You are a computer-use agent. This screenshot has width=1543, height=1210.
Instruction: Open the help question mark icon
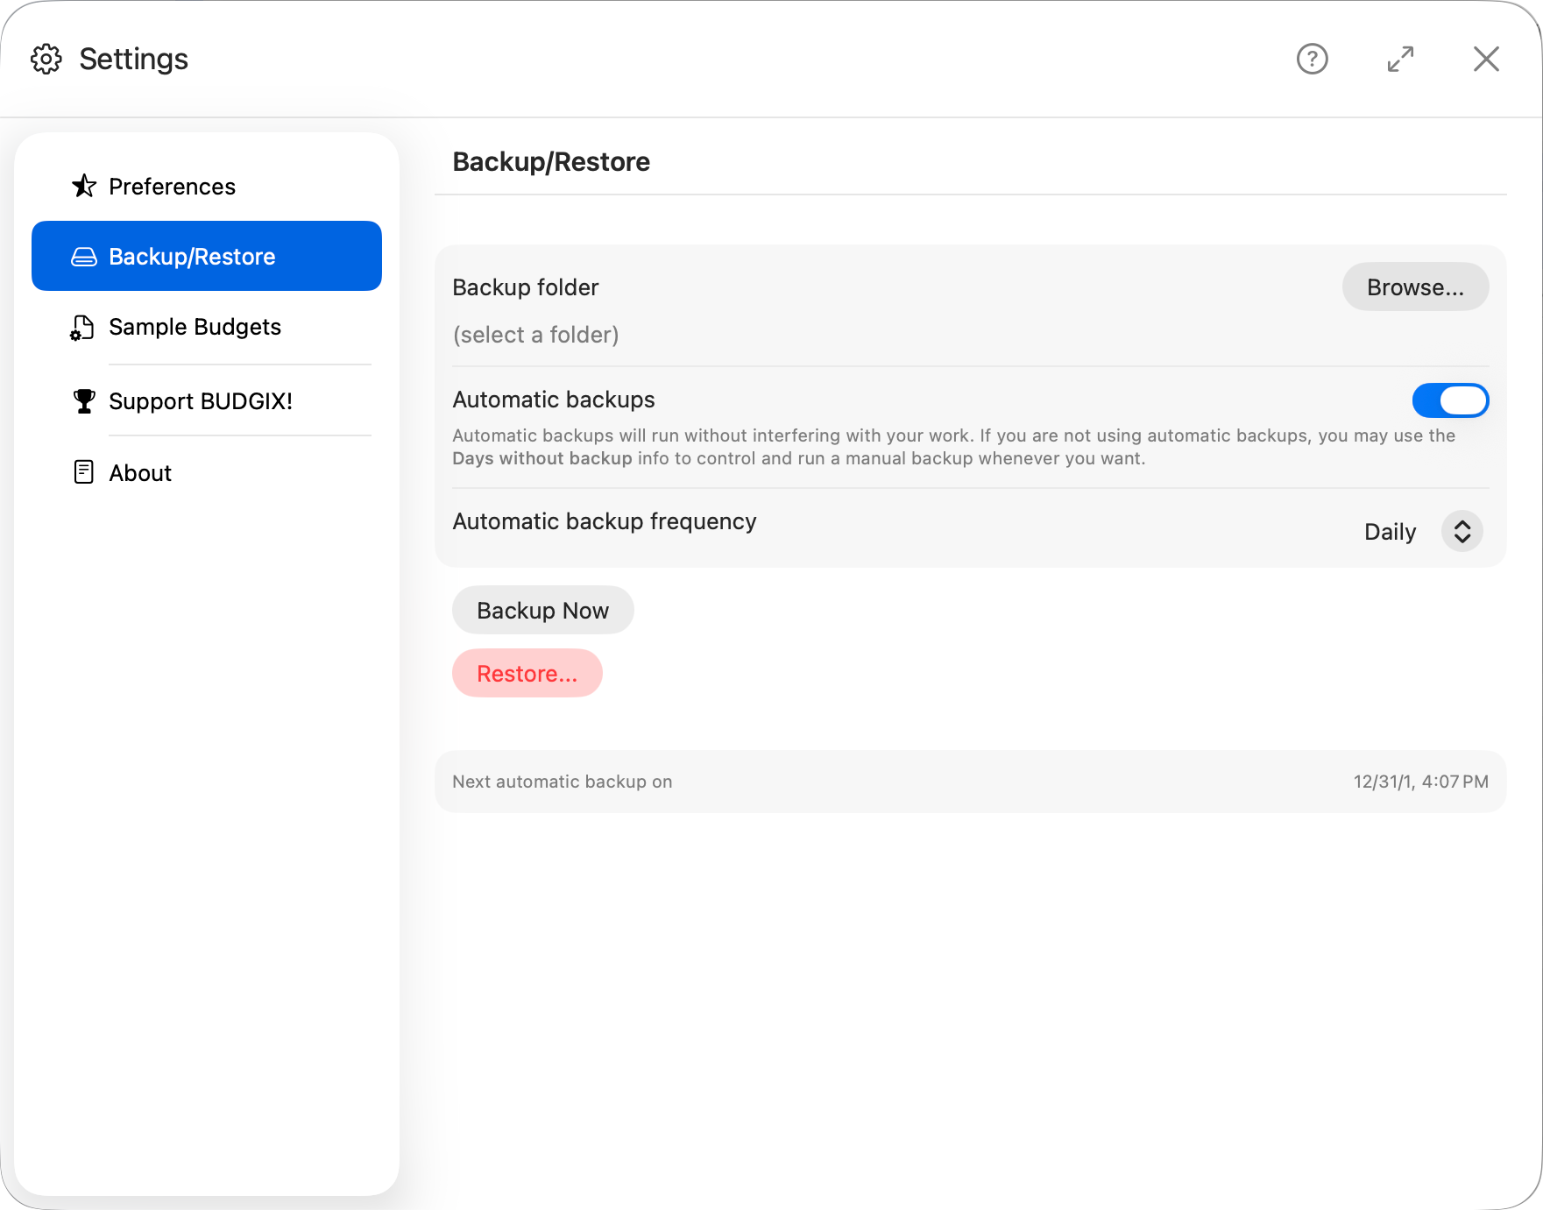pos(1312,59)
